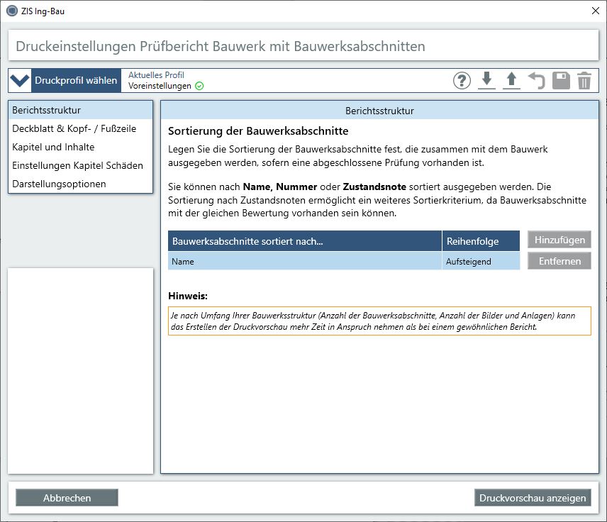Click the delete profile trash icon
The height and width of the screenshot is (522, 607).
(x=584, y=81)
